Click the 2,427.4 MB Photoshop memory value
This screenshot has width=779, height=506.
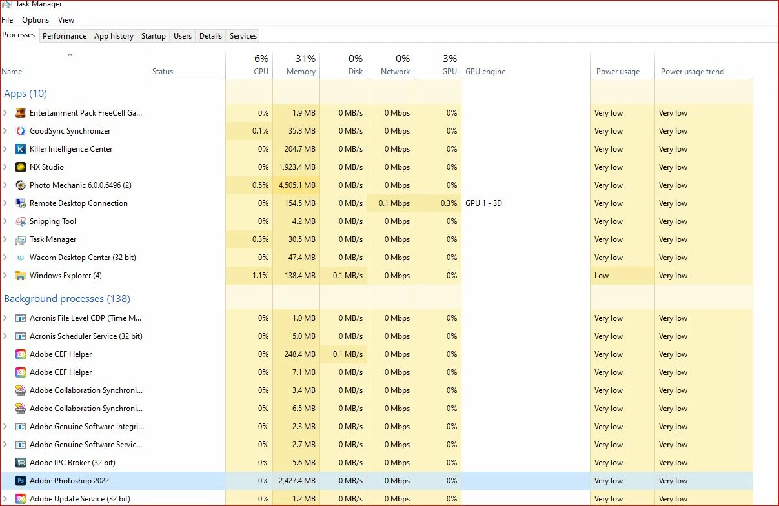(x=297, y=481)
